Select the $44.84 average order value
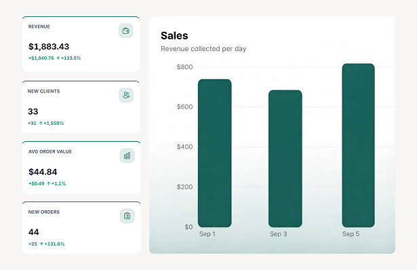The width and height of the screenshot is (417, 270). [43, 172]
